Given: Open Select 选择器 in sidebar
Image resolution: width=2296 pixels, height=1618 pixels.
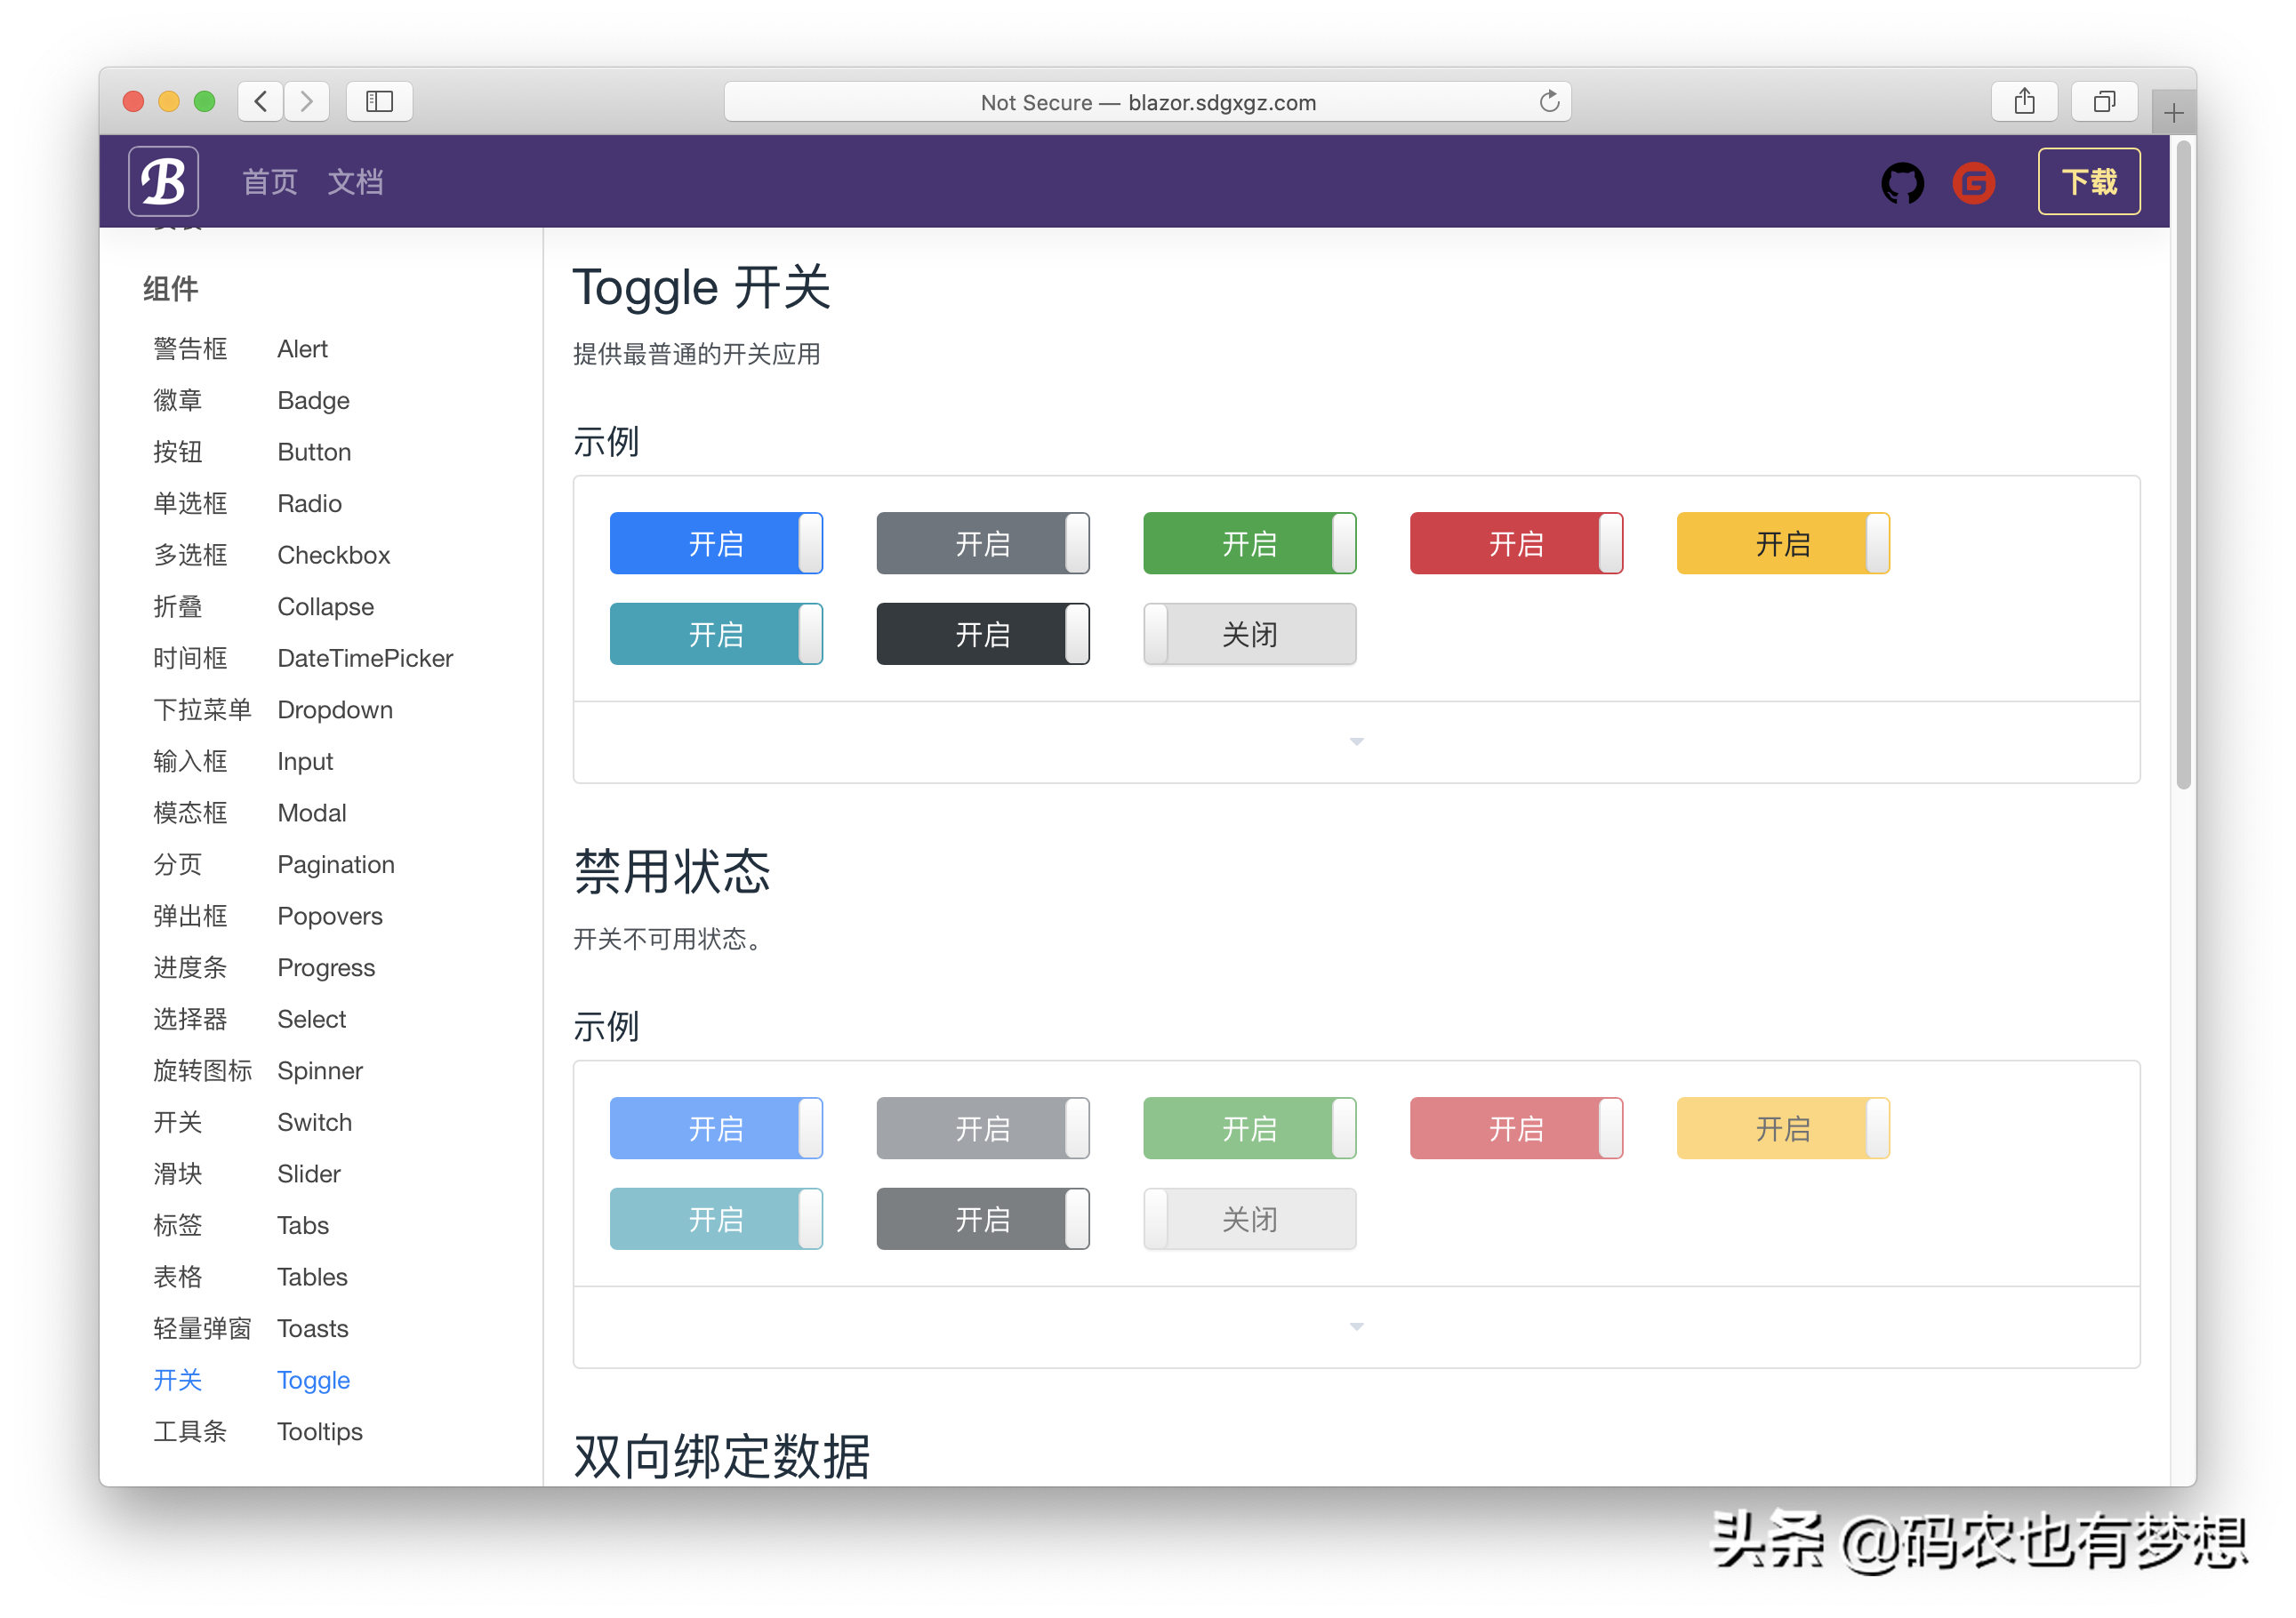Looking at the screenshot, I should [x=249, y=1019].
